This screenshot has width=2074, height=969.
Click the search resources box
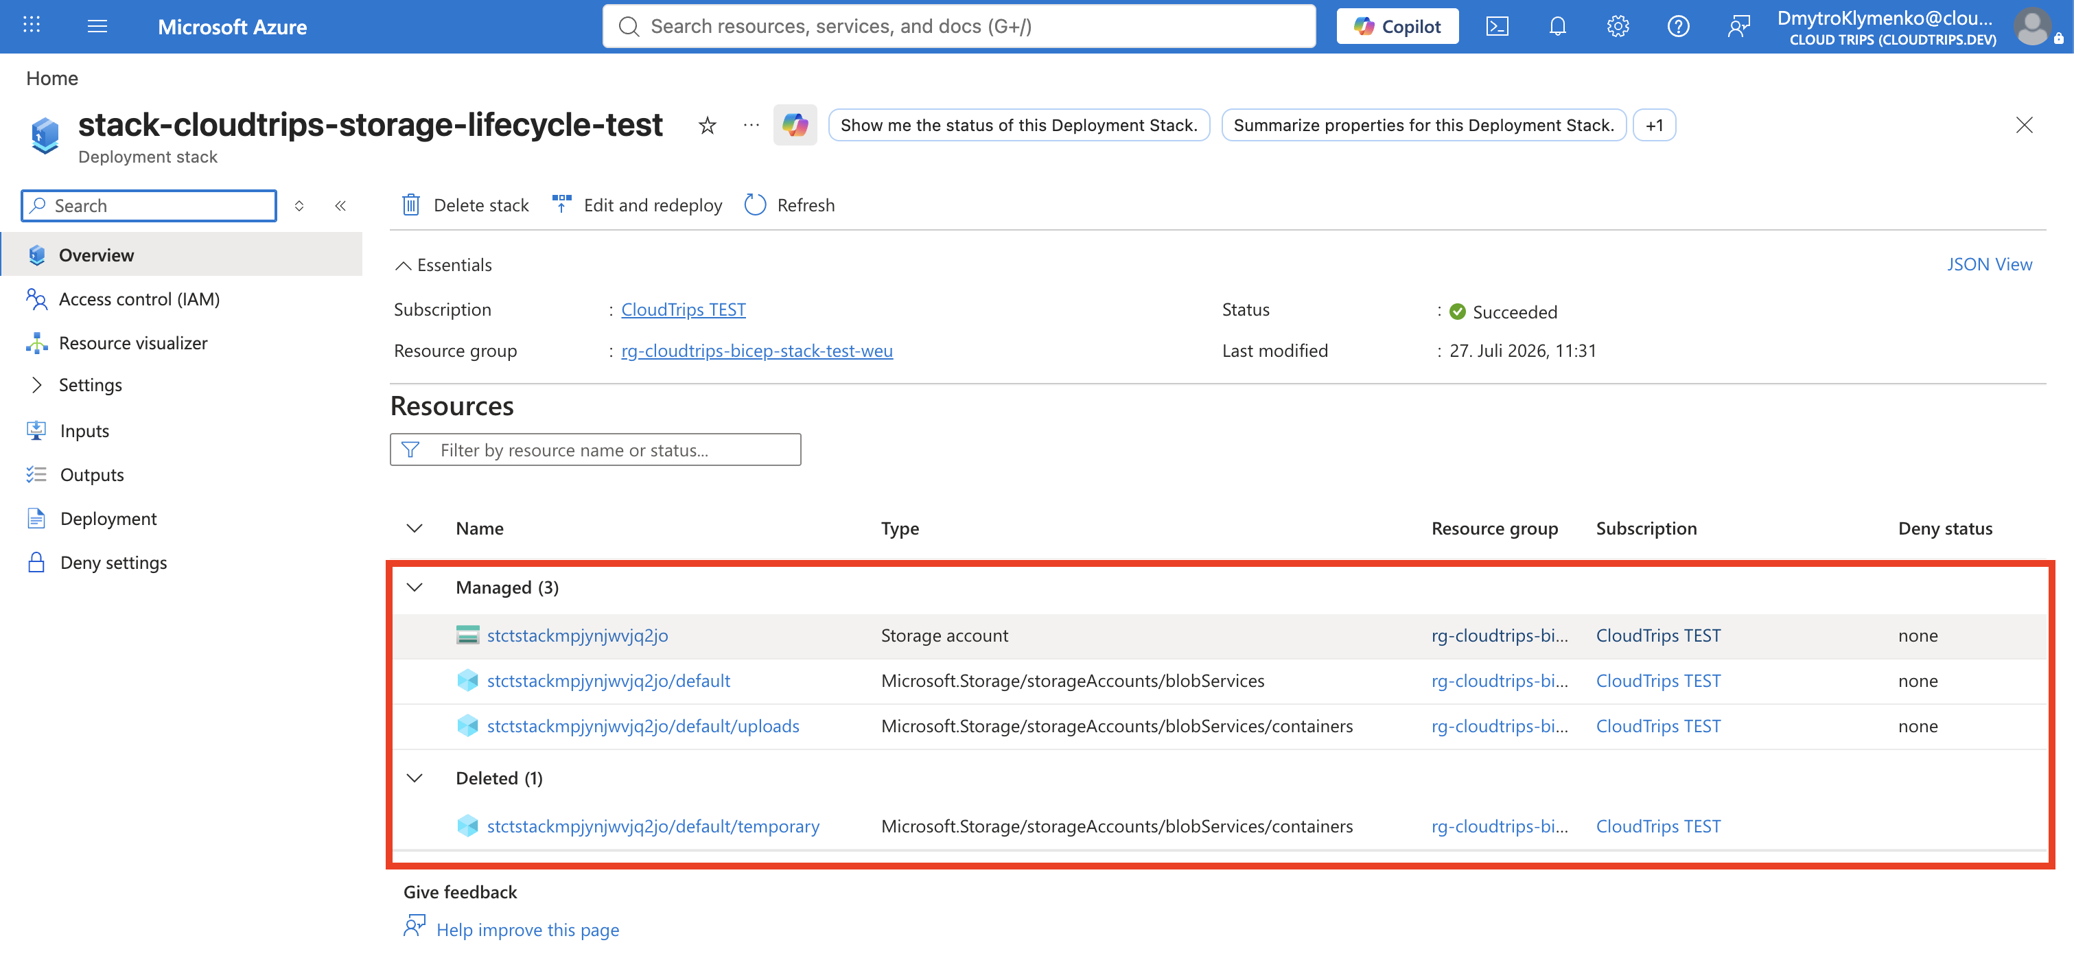(958, 27)
